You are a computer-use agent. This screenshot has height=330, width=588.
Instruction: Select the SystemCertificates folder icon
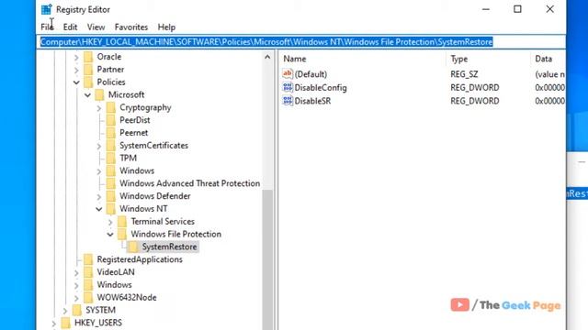tap(110, 146)
